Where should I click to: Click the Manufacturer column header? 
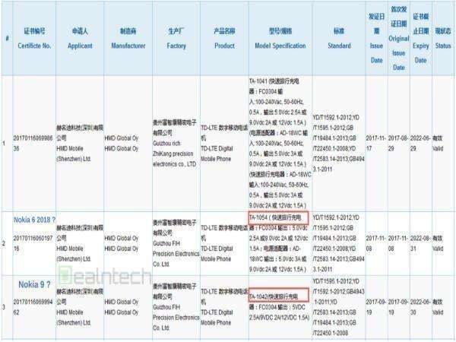click(127, 36)
